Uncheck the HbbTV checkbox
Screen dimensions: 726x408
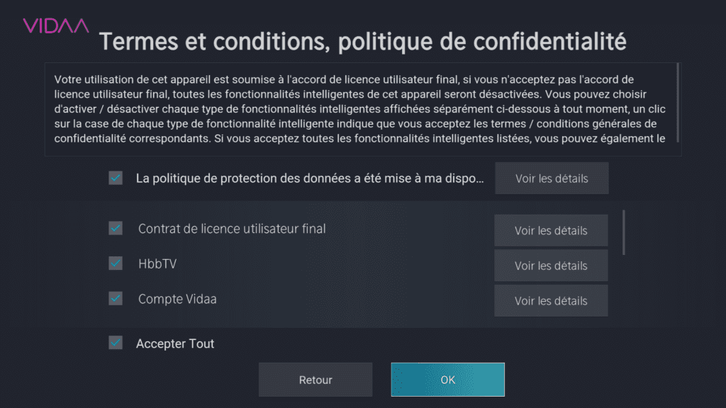pos(116,263)
